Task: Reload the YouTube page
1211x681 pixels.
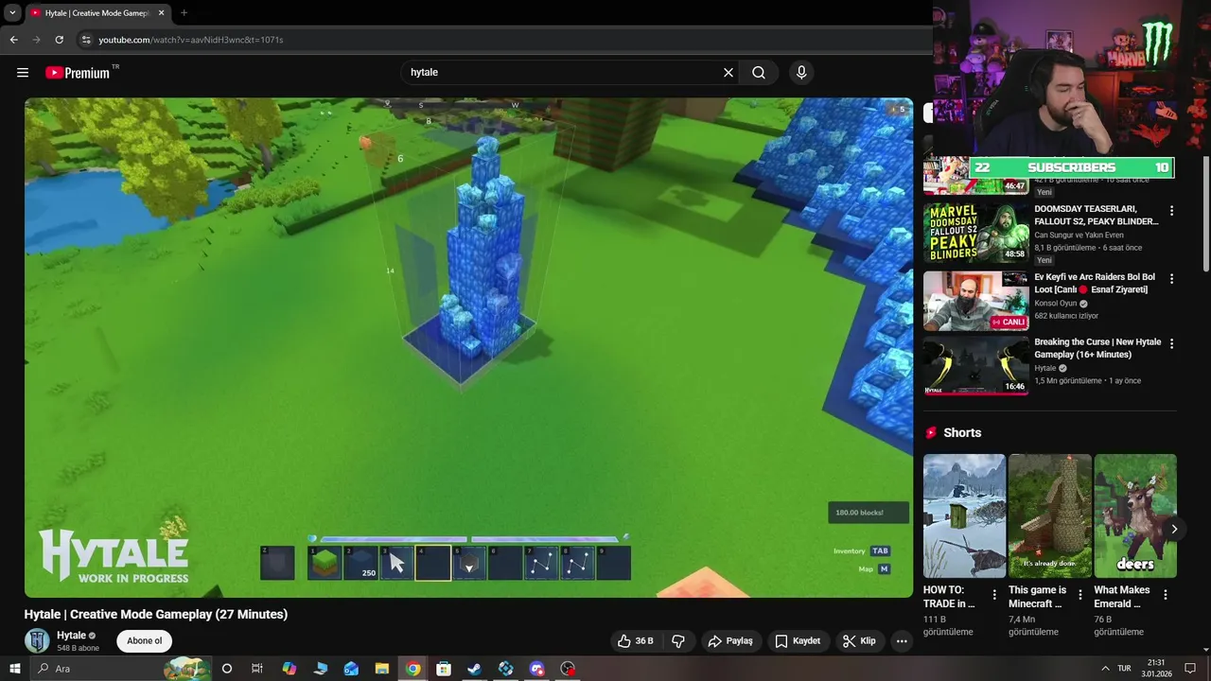Action: [59, 40]
